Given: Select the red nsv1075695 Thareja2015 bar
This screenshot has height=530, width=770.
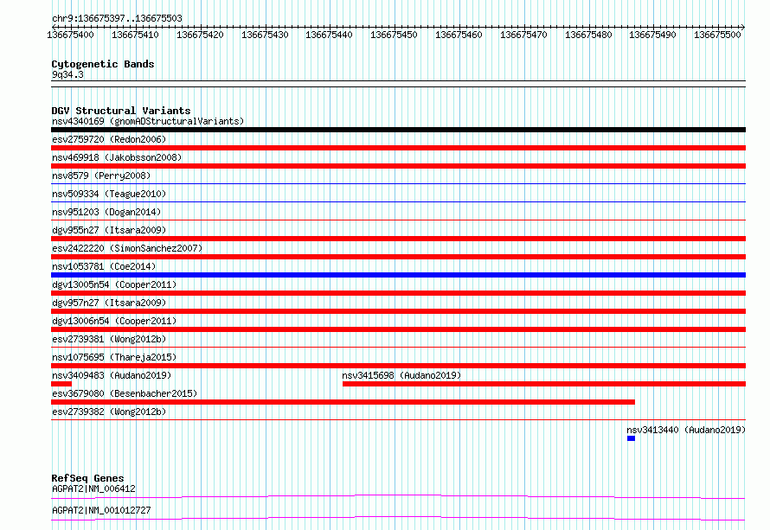Looking at the screenshot, I should [x=398, y=366].
